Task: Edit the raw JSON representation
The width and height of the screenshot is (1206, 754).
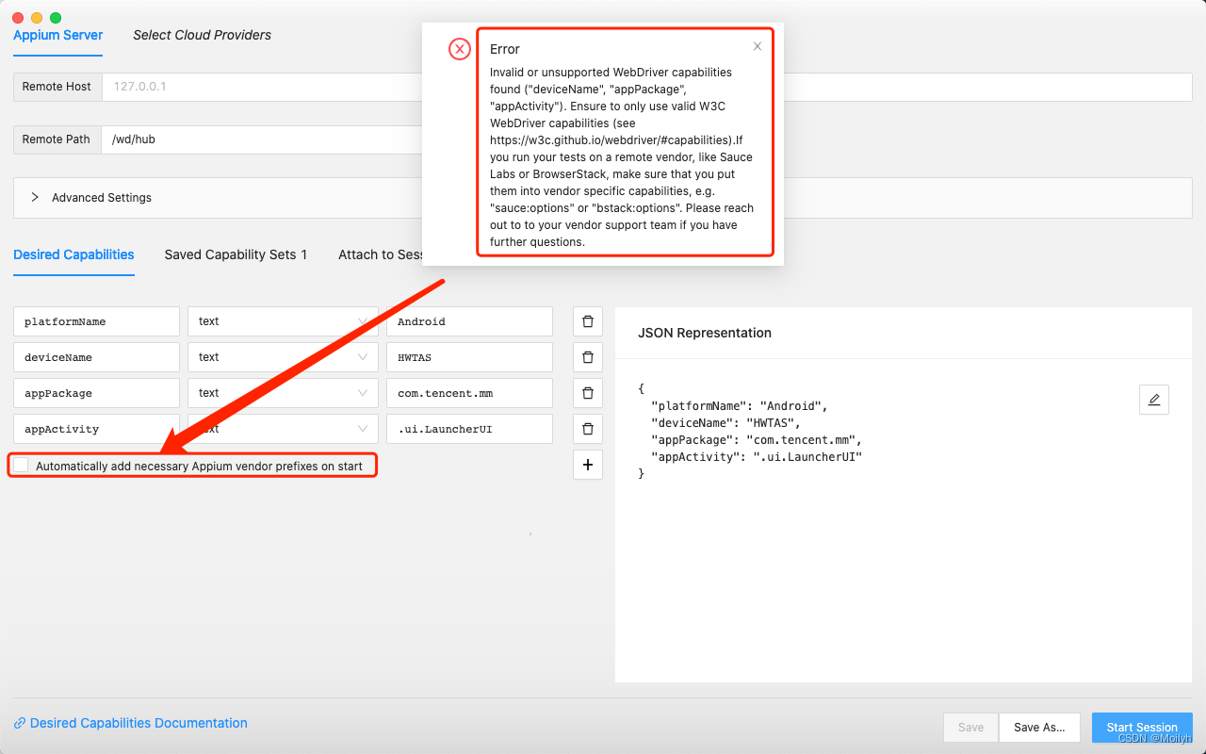Action: point(1154,400)
